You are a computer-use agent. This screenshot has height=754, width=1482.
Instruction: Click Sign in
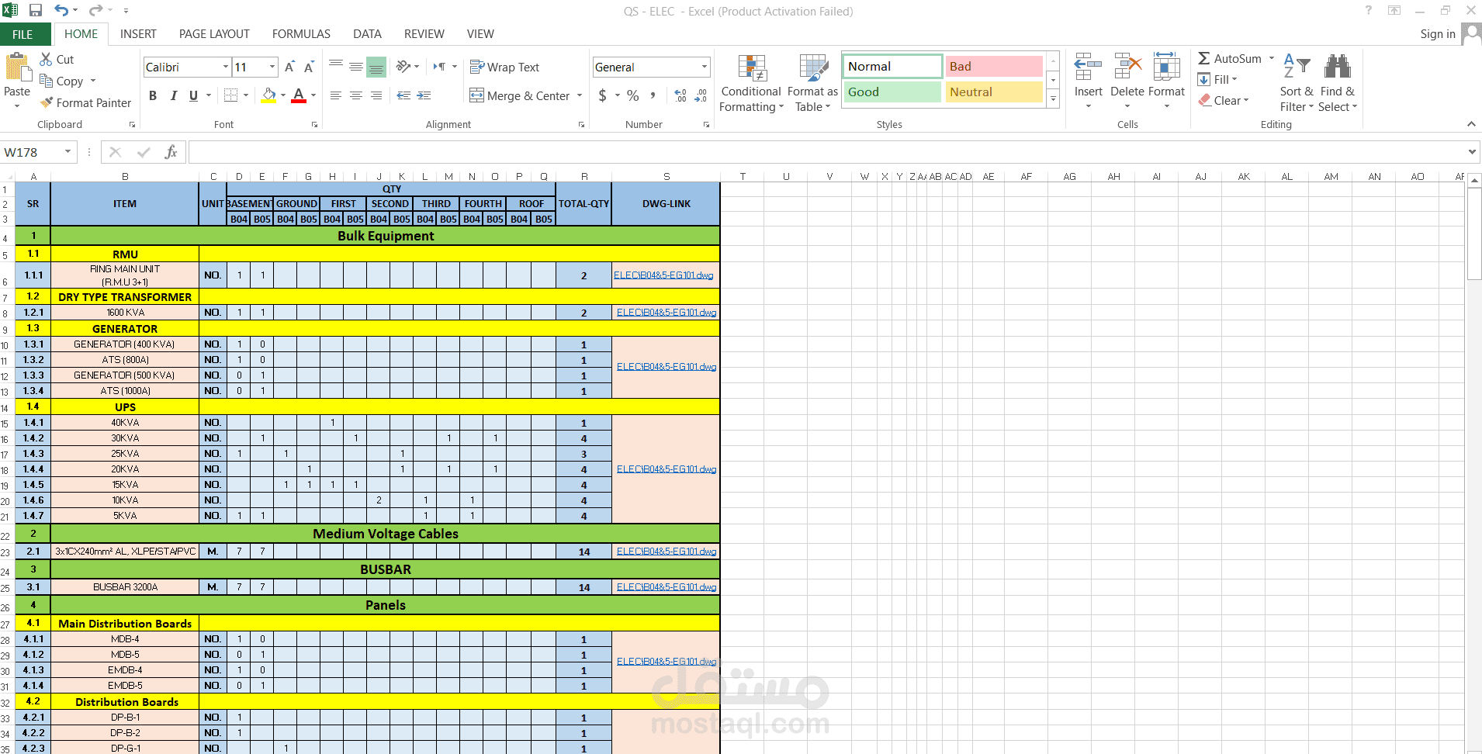[1438, 34]
